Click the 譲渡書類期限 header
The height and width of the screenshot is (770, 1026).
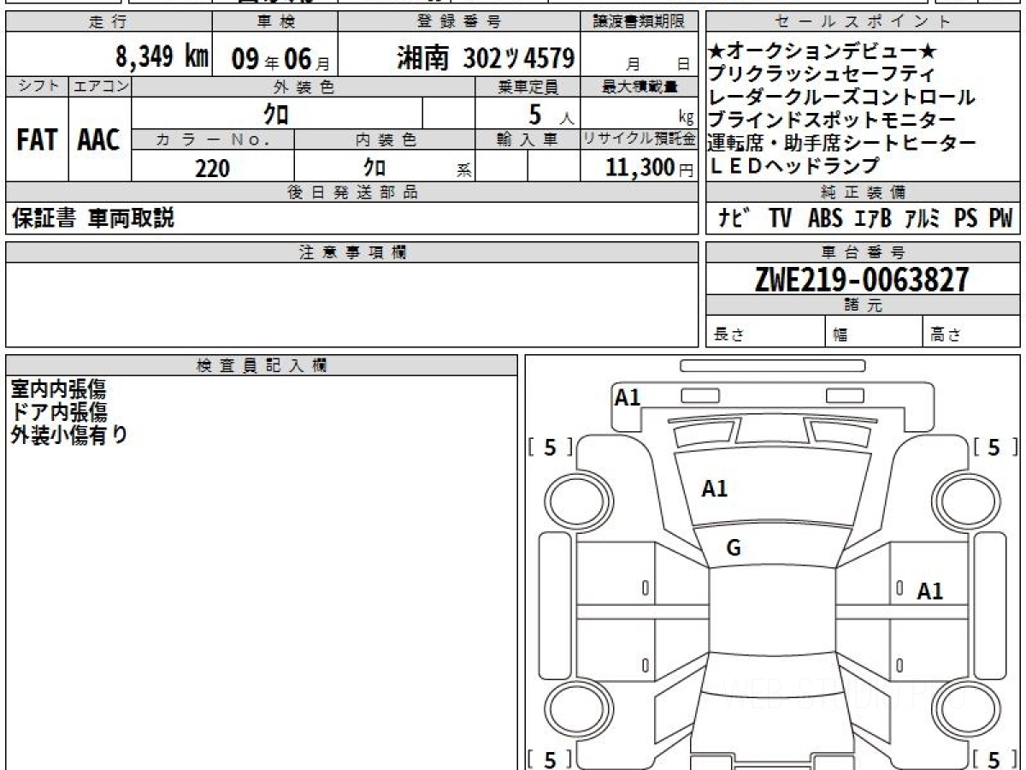point(640,22)
